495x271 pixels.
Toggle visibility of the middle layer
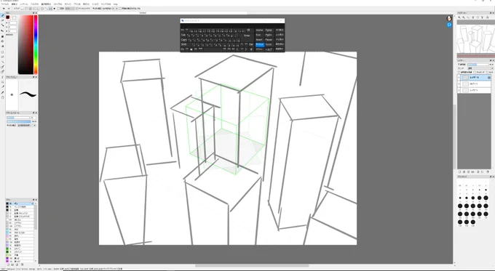[459, 84]
